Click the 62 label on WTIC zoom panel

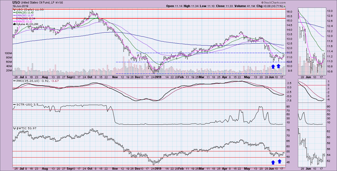click(x=329, y=131)
